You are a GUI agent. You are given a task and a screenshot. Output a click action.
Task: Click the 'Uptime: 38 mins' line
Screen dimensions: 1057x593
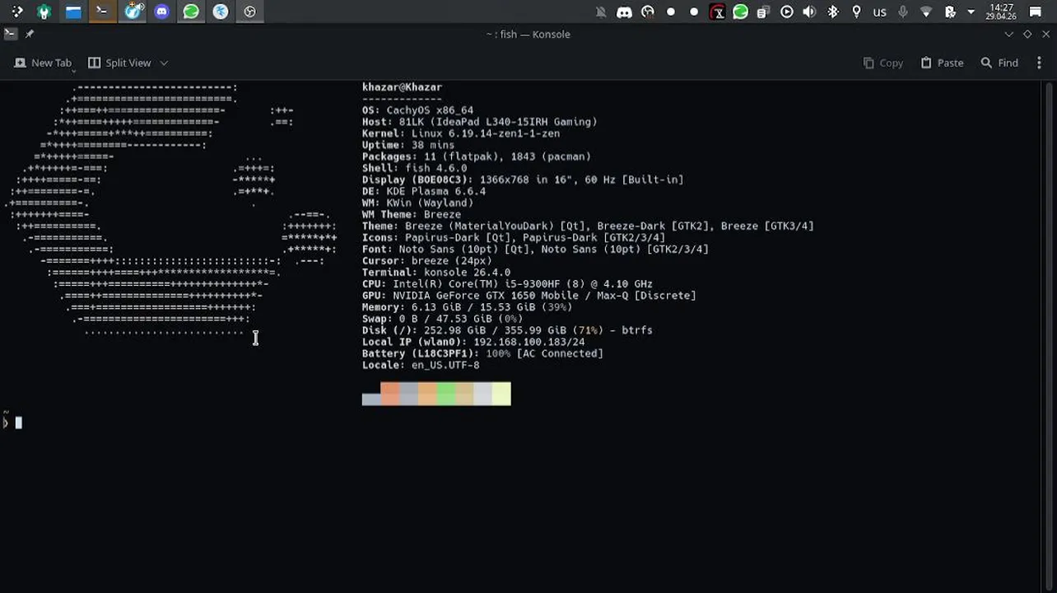click(x=408, y=145)
